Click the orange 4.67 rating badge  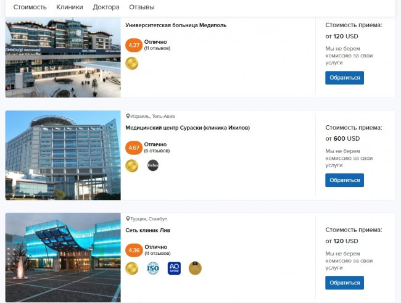pos(133,147)
